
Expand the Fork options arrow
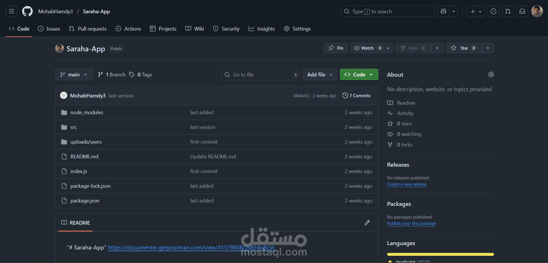(x=437, y=48)
